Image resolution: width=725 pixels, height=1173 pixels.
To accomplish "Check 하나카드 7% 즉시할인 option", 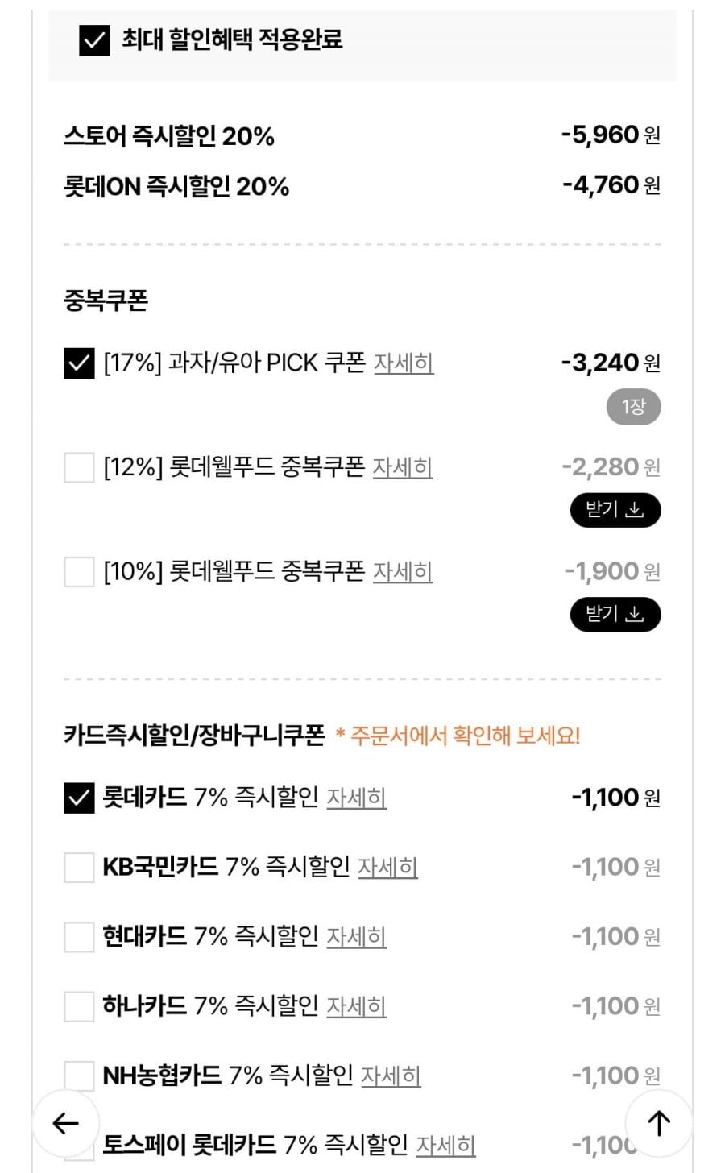I will pos(79,1006).
